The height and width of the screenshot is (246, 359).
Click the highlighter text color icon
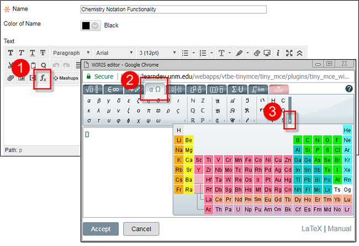click(239, 53)
